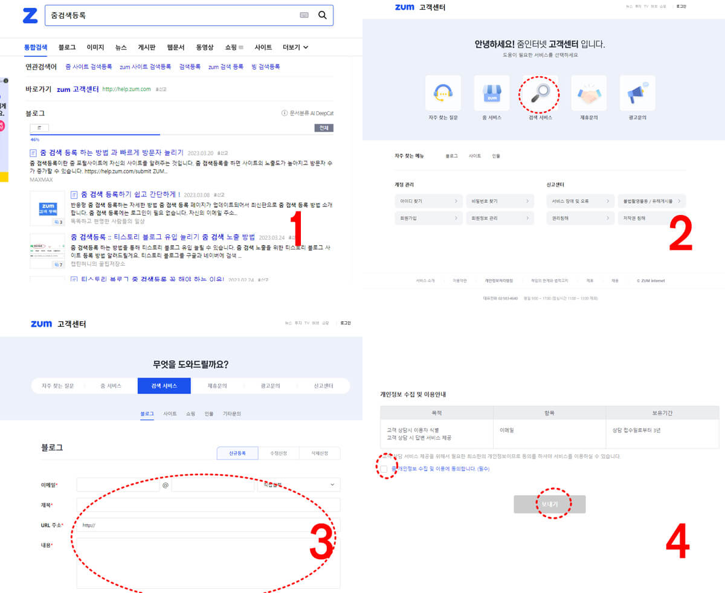Click the zum logo on the welcome page
The image size is (725, 593).
pyautogui.click(x=404, y=7)
